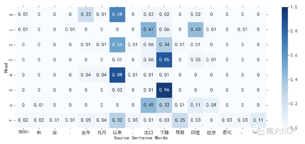
Task: Click the cell with value 0.85
Action: [x=164, y=60]
